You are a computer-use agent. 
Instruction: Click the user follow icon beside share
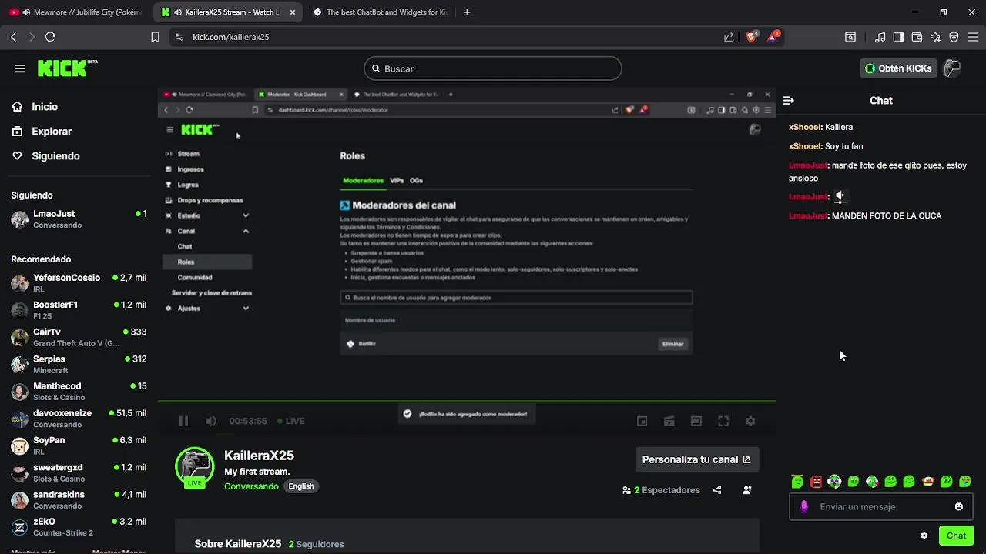[746, 490]
